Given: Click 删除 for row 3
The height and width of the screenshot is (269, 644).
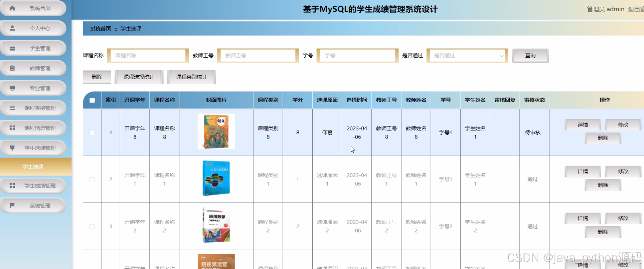Looking at the screenshot, I should 603,232.
